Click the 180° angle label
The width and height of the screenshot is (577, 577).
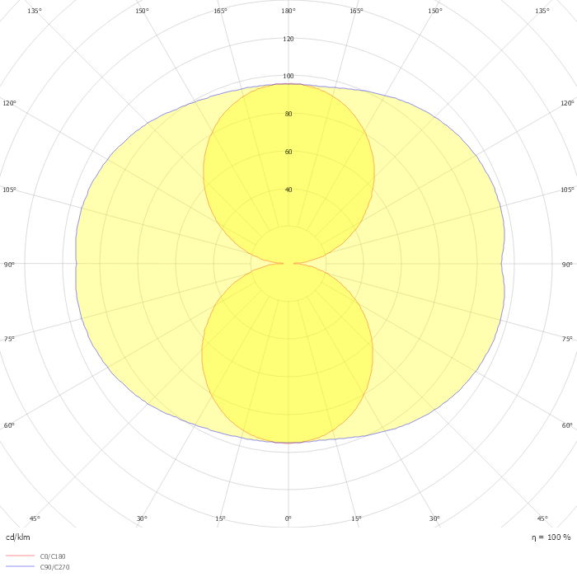288,11
